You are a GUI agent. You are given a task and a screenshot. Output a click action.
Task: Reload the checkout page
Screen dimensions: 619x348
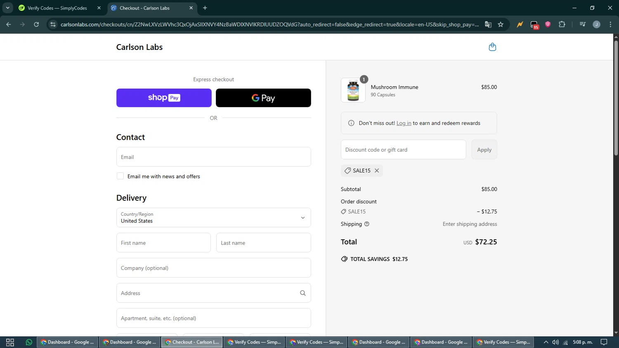click(36, 24)
